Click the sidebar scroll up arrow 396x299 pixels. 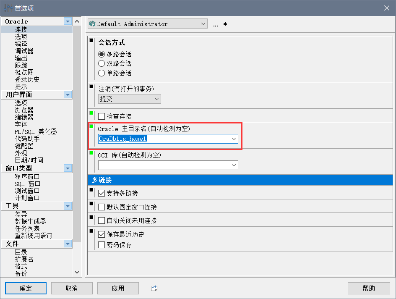pyautogui.click(x=77, y=21)
